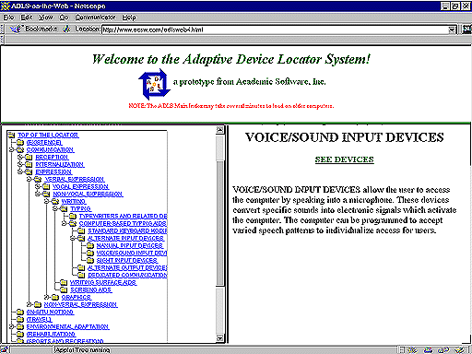Follow the SEE DEVICES link

344,159
